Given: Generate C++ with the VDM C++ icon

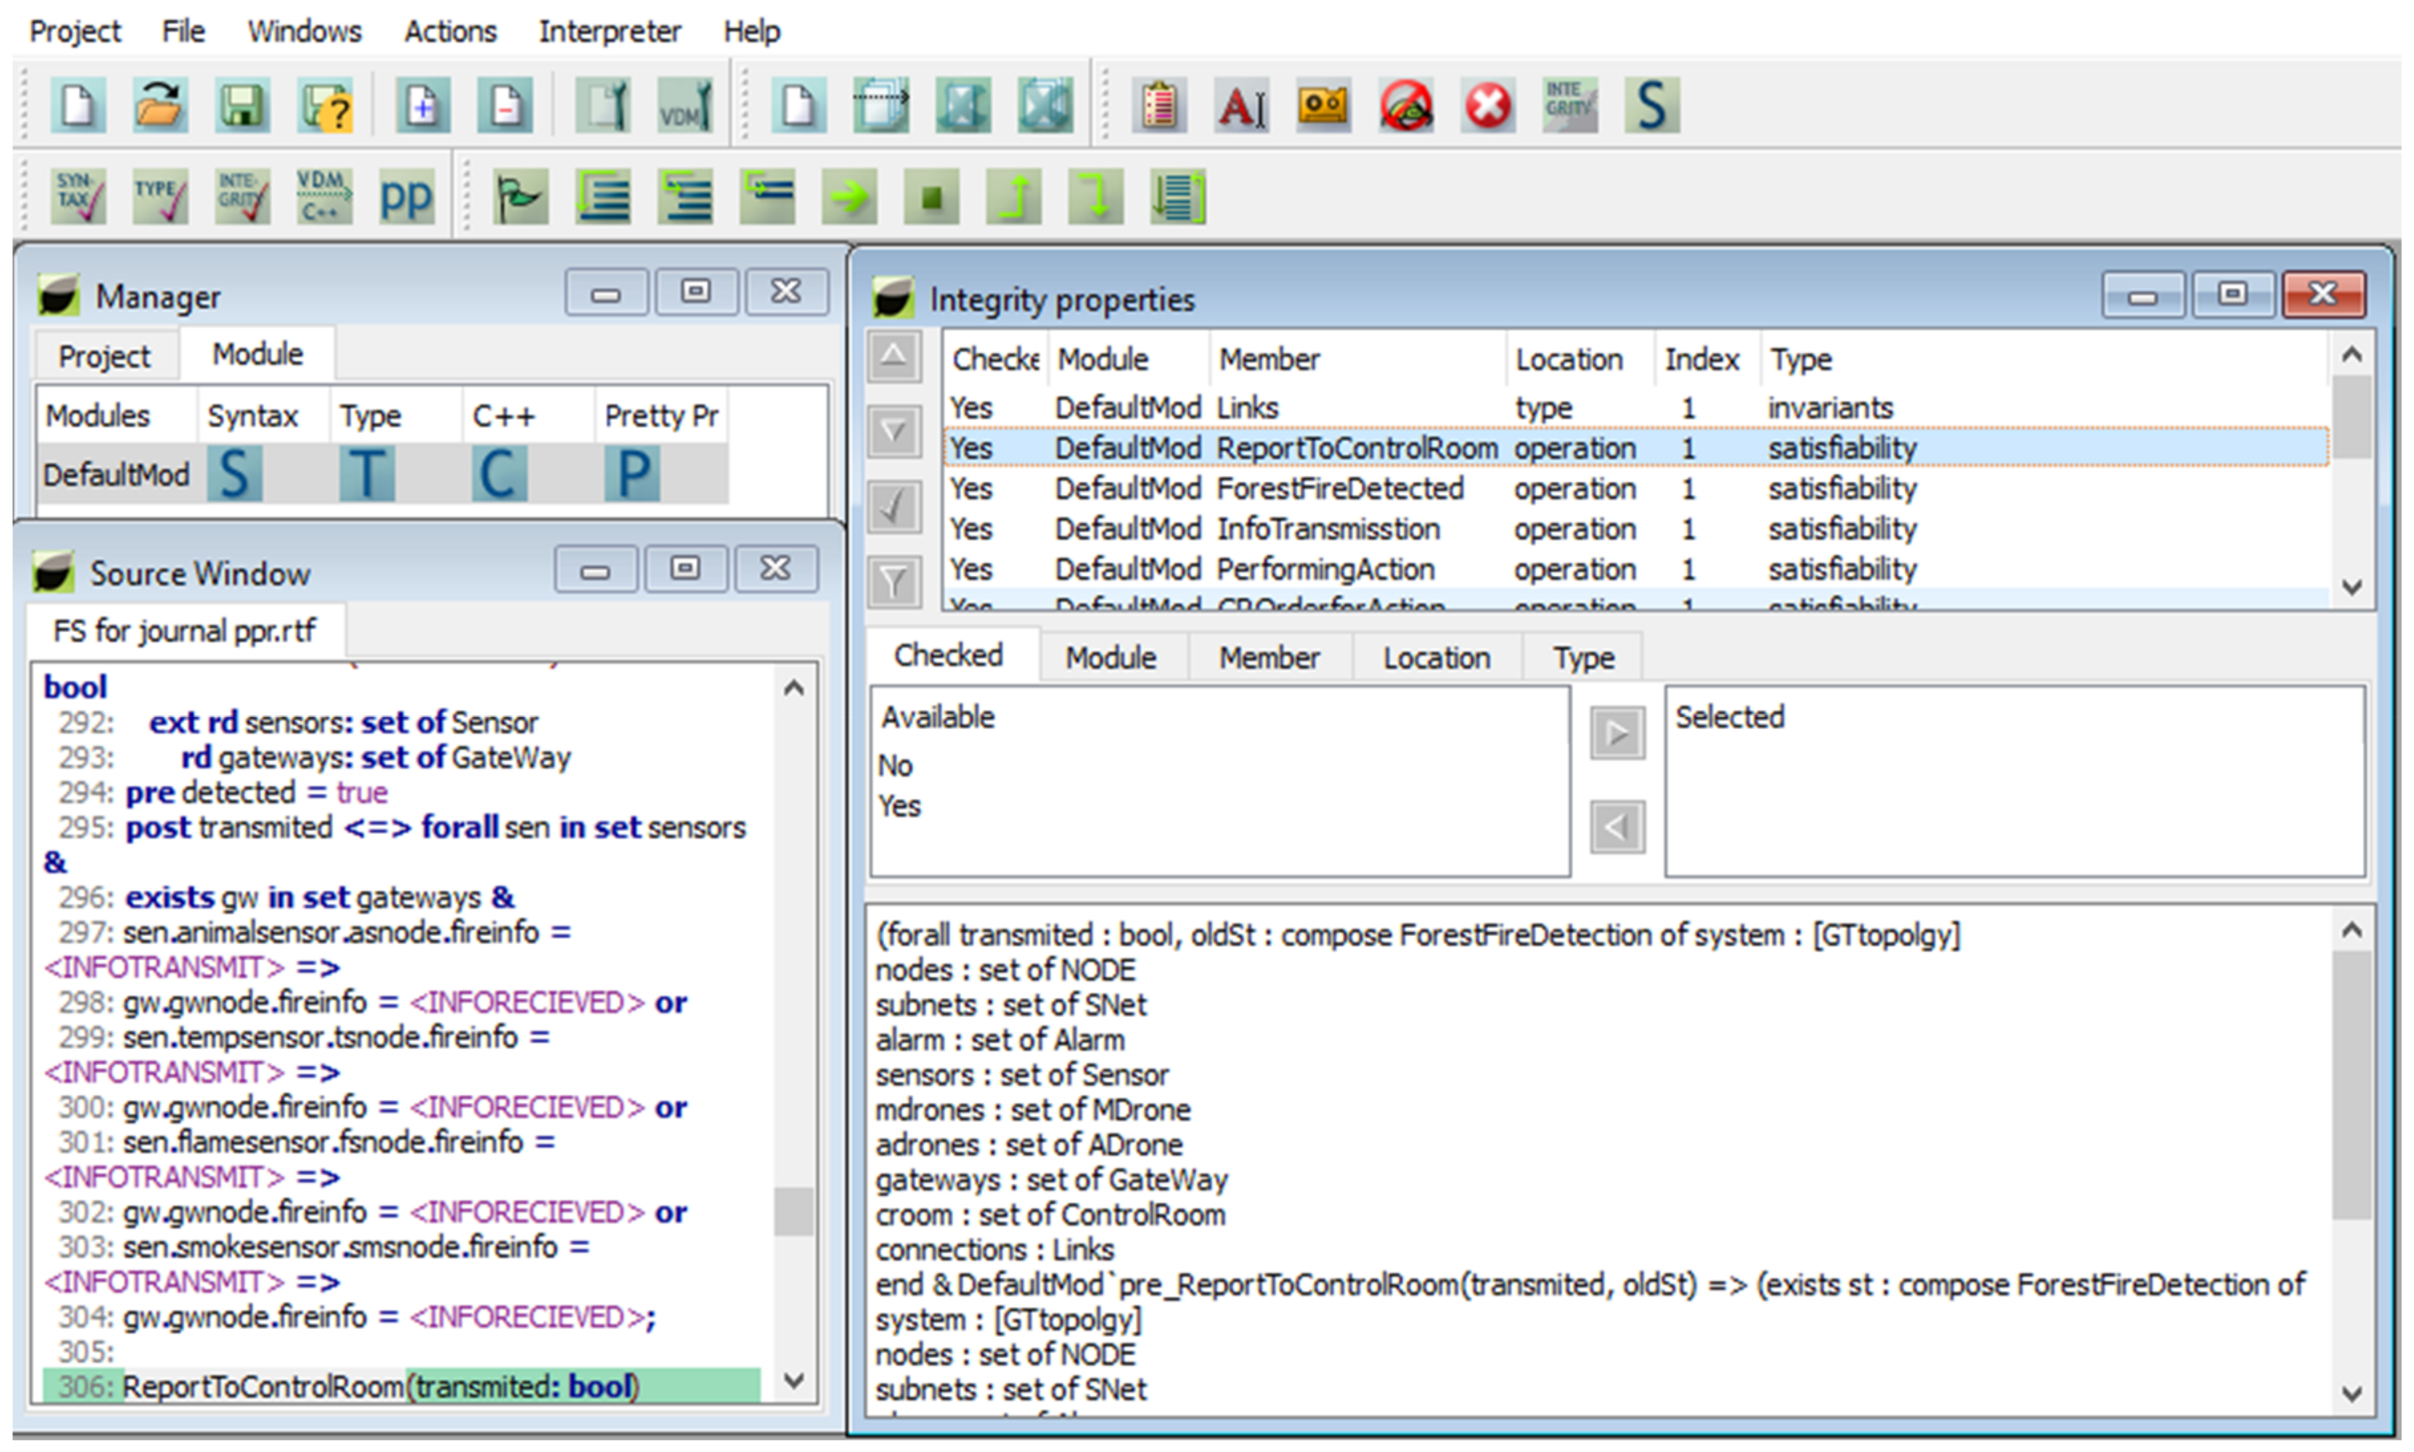Looking at the screenshot, I should click(x=323, y=196).
